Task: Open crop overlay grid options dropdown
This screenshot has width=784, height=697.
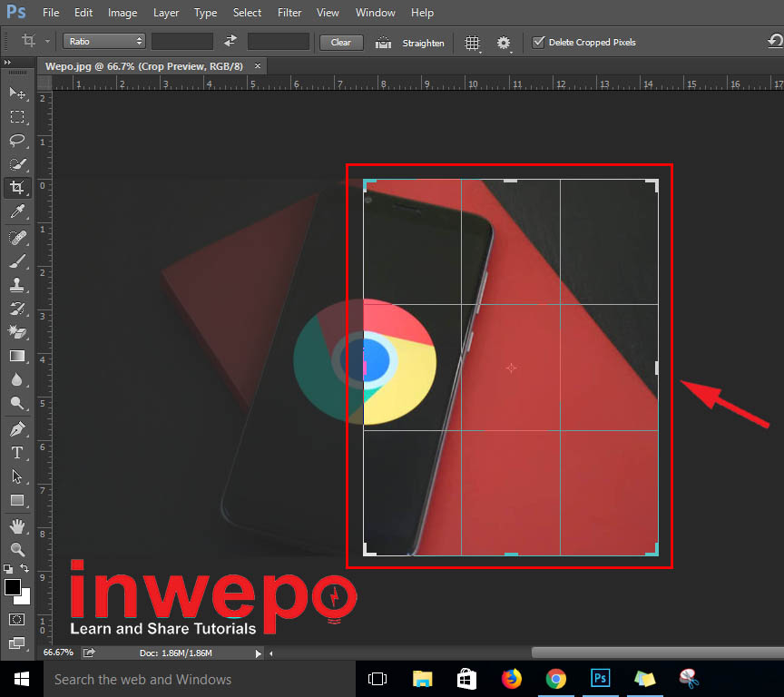Action: point(472,43)
